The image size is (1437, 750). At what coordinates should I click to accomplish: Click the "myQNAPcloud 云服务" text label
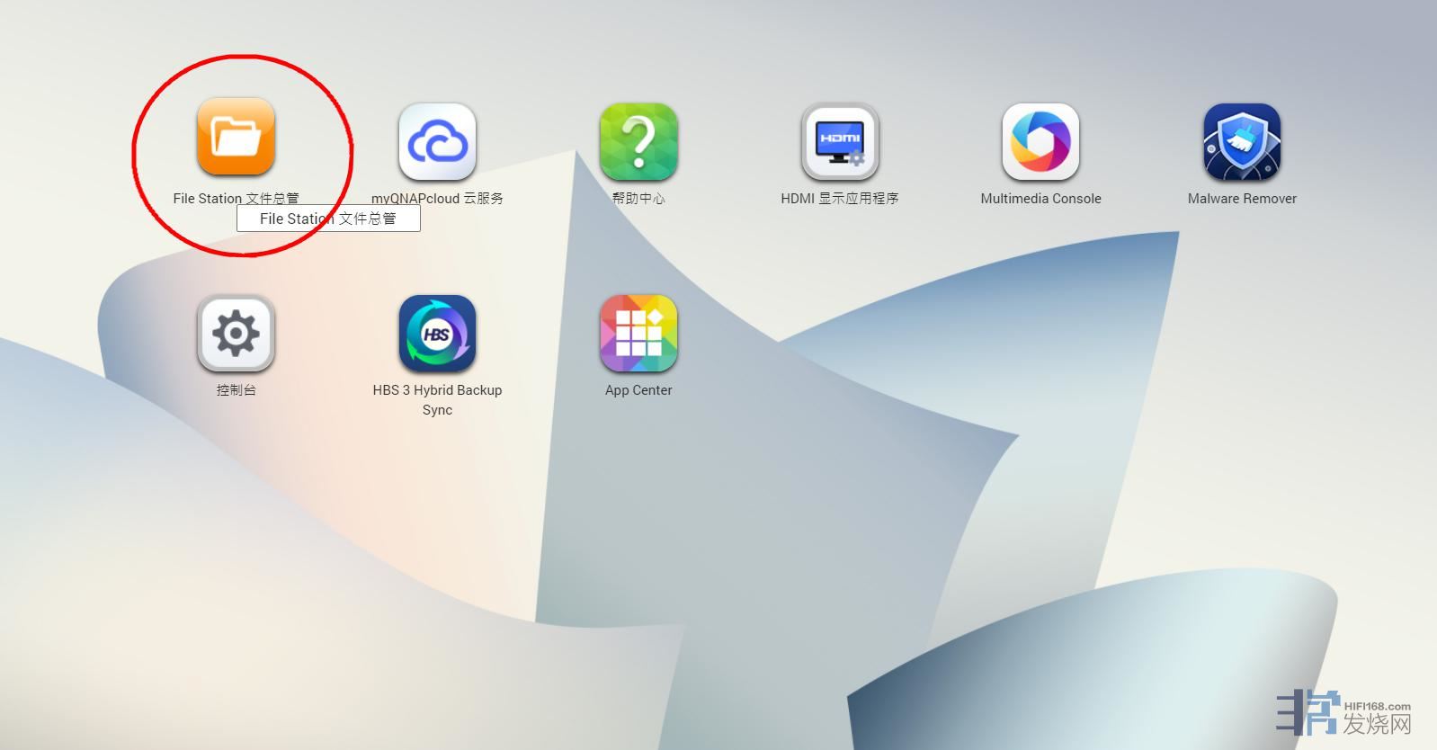pyautogui.click(x=437, y=199)
